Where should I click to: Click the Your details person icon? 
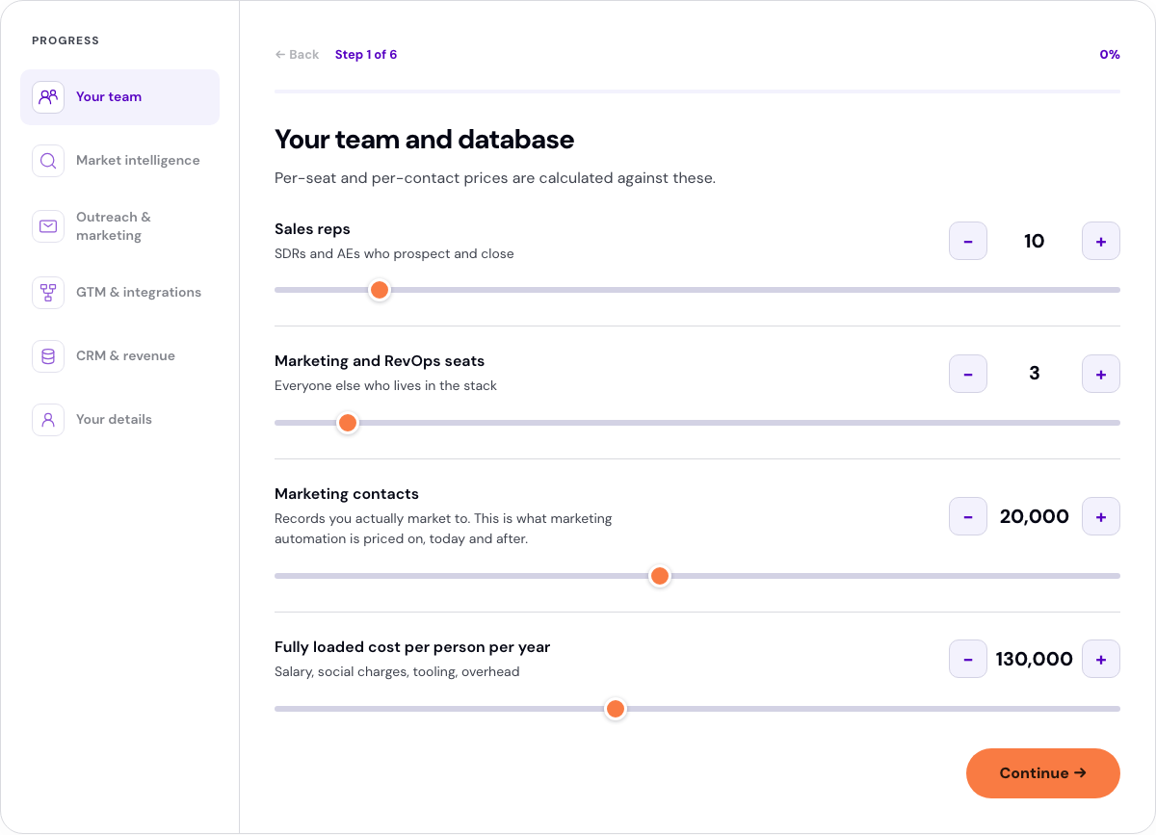tap(48, 420)
